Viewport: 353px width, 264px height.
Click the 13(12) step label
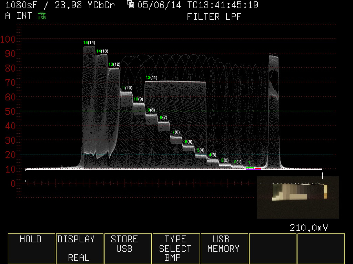click(x=114, y=64)
